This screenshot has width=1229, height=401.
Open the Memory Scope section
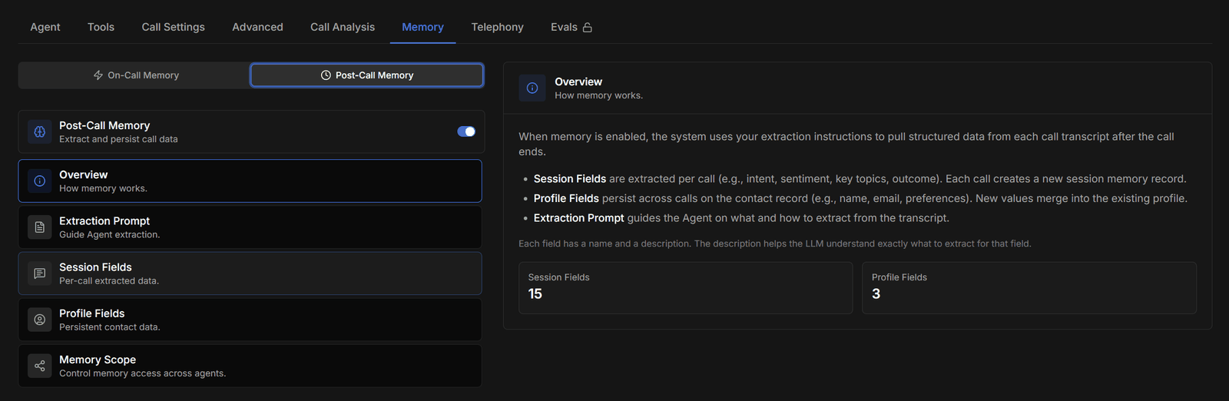(250, 366)
